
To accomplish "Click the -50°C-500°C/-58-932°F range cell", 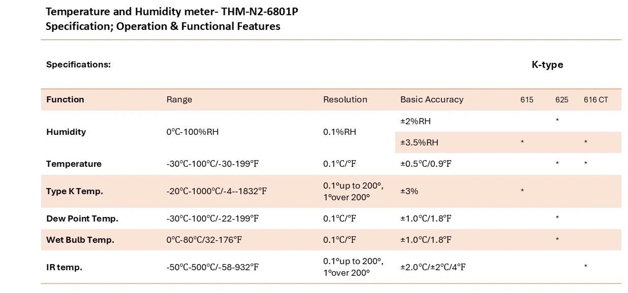I will click(213, 267).
